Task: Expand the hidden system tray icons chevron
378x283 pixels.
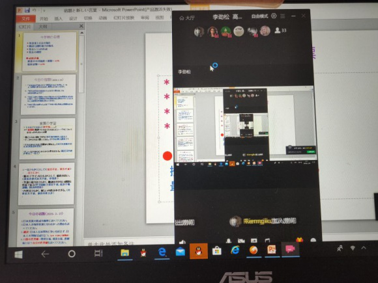Action: click(x=364, y=248)
